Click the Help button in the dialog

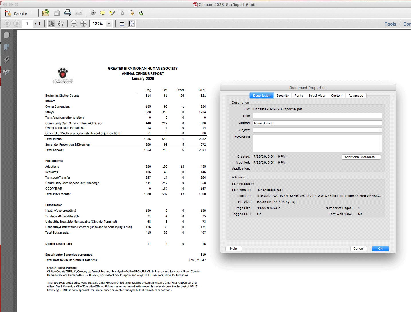[234, 249]
